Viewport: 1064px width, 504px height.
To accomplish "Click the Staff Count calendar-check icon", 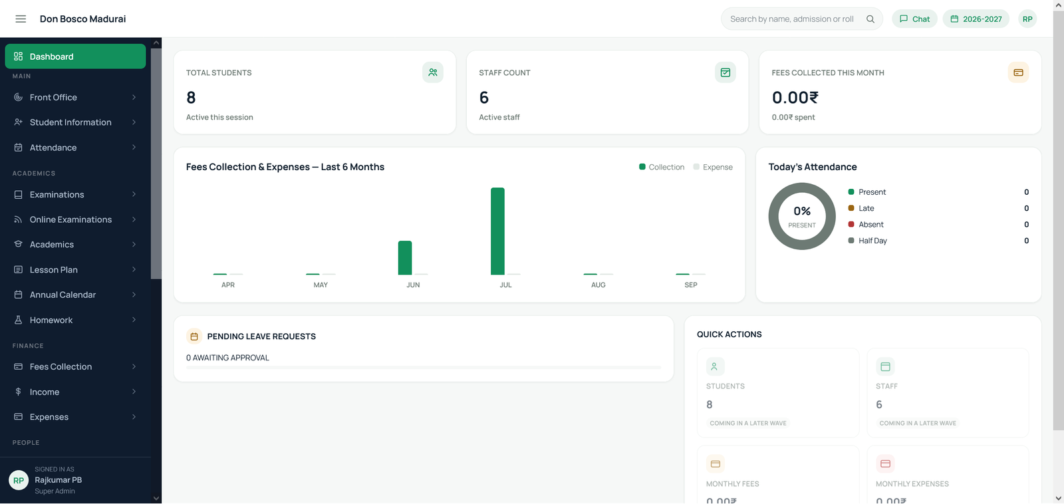I will [726, 72].
